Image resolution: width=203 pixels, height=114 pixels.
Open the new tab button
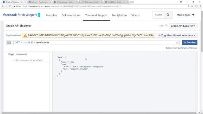(132, 2)
